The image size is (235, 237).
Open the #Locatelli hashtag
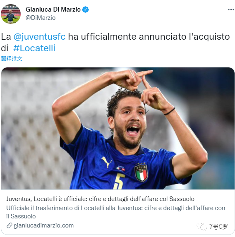pyautogui.click(x=34, y=48)
